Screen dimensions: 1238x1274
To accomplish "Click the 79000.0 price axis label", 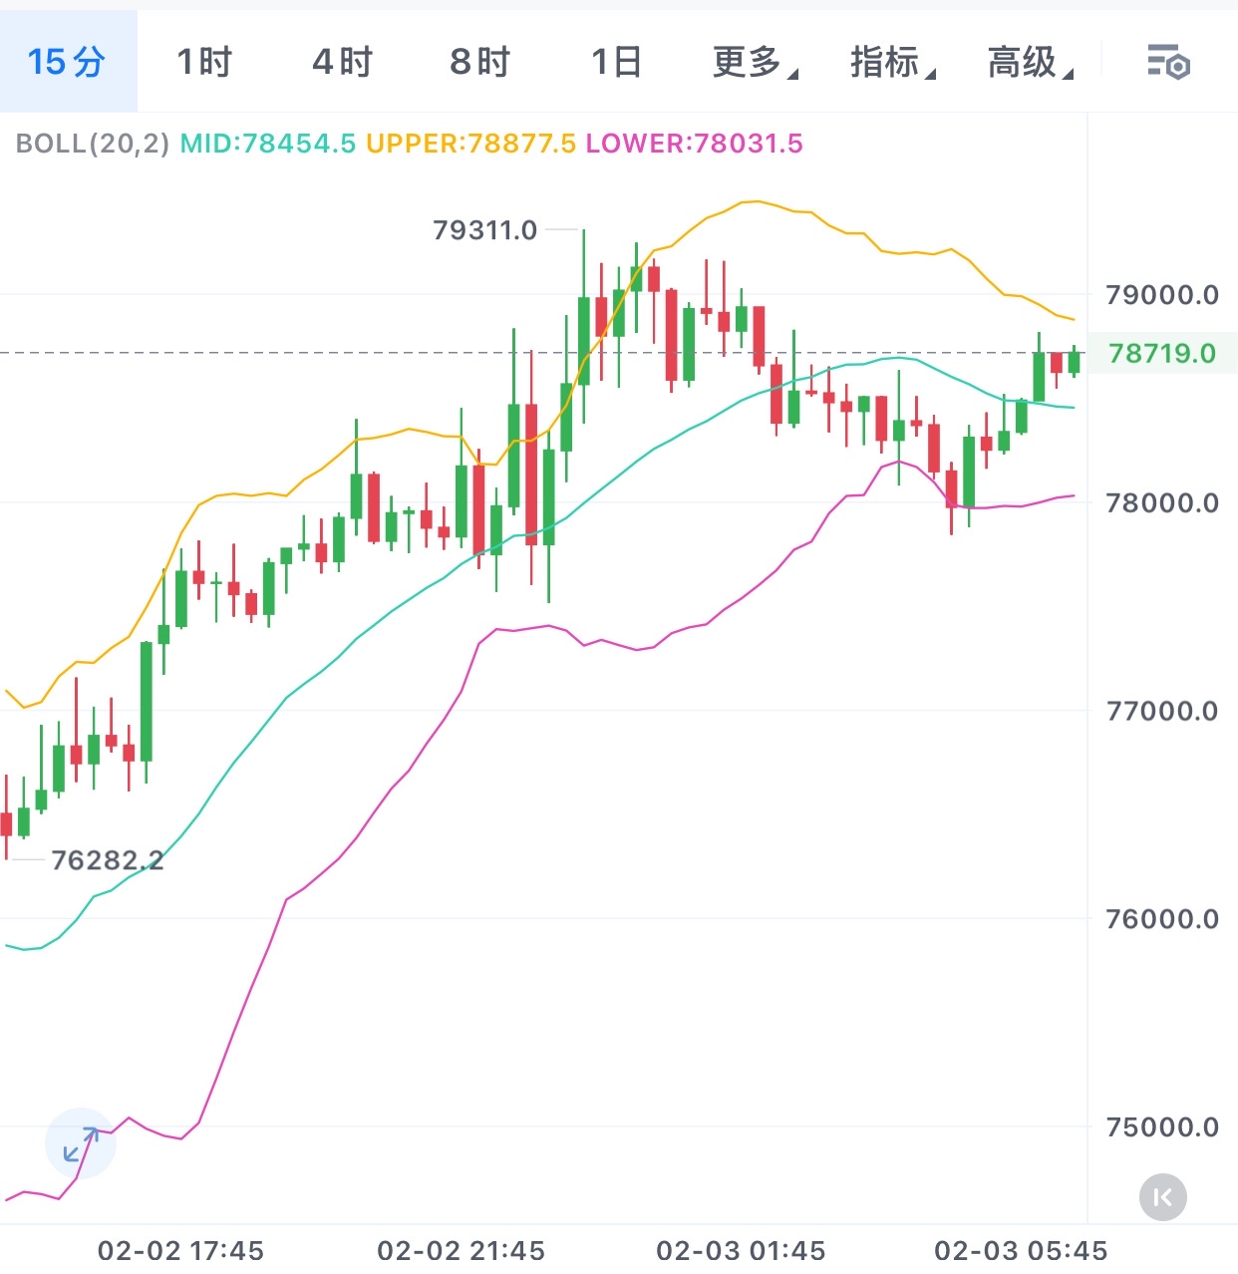I will tap(1162, 295).
